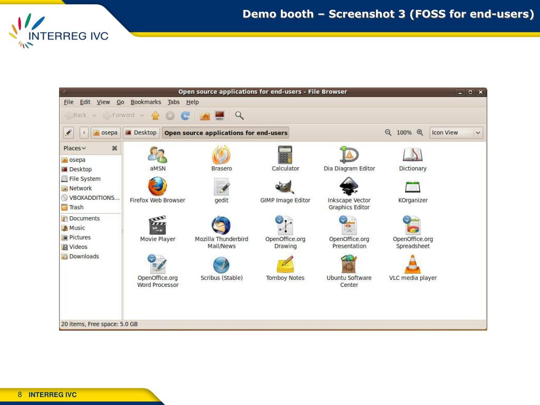Open the Back history dropdown arrow
This screenshot has height=405, width=540.
point(94,115)
